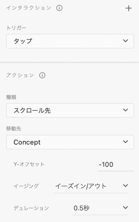139x222 pixels.
Task: Add a new interaction with plus icon
Action: (x=129, y=8)
